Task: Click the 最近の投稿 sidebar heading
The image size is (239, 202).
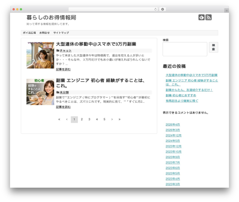Action: [x=174, y=66]
